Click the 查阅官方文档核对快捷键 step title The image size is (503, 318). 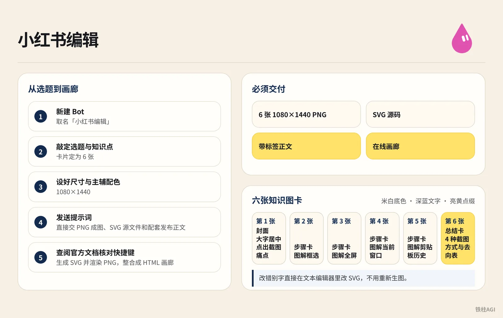coord(95,253)
